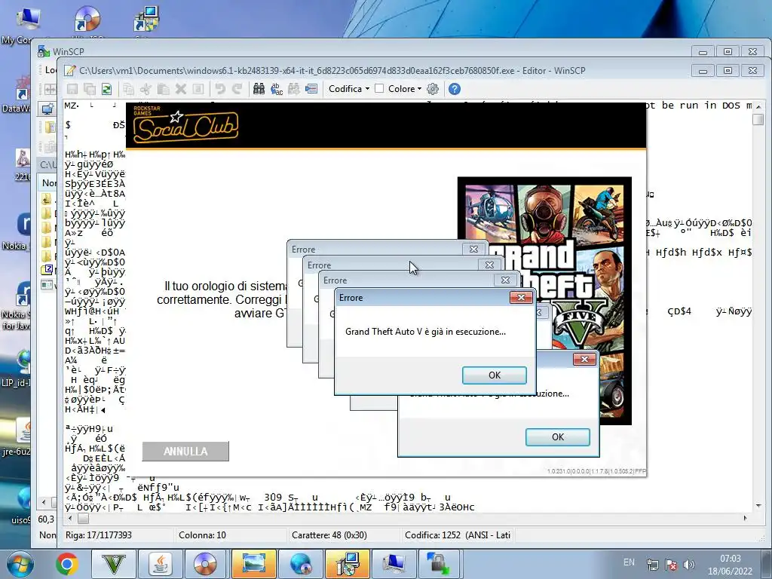Click OK in the front Errore dialog
The height and width of the screenshot is (579, 772).
click(x=495, y=375)
